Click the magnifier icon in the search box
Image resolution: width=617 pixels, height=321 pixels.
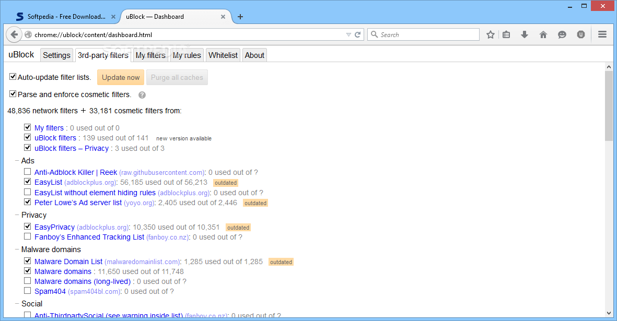point(374,34)
